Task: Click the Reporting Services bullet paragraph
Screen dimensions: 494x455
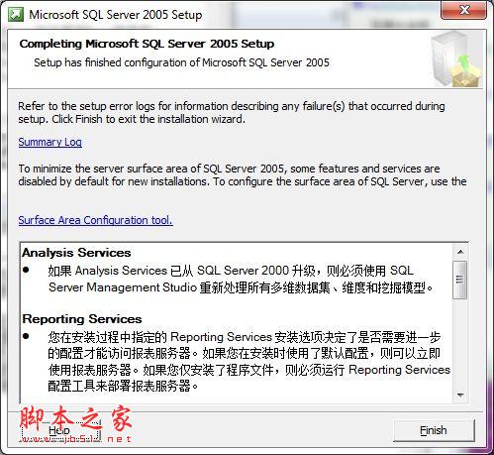Action: pyautogui.click(x=248, y=361)
